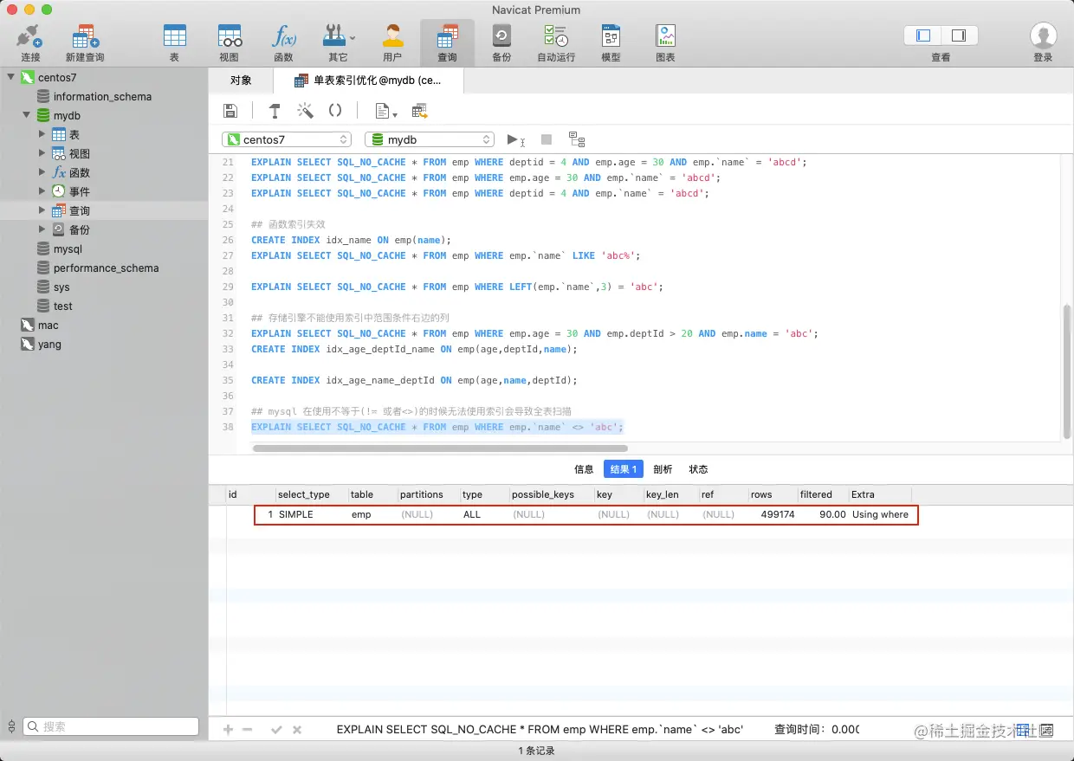Screen dimensions: 1074x761
Task: Expand the 备份 backup tree node
Action: tap(42, 229)
